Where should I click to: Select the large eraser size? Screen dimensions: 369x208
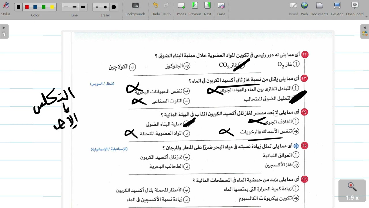click(114, 7)
